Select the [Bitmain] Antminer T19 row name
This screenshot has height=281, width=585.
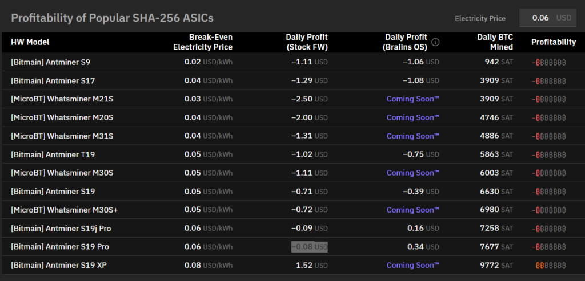[53, 154]
